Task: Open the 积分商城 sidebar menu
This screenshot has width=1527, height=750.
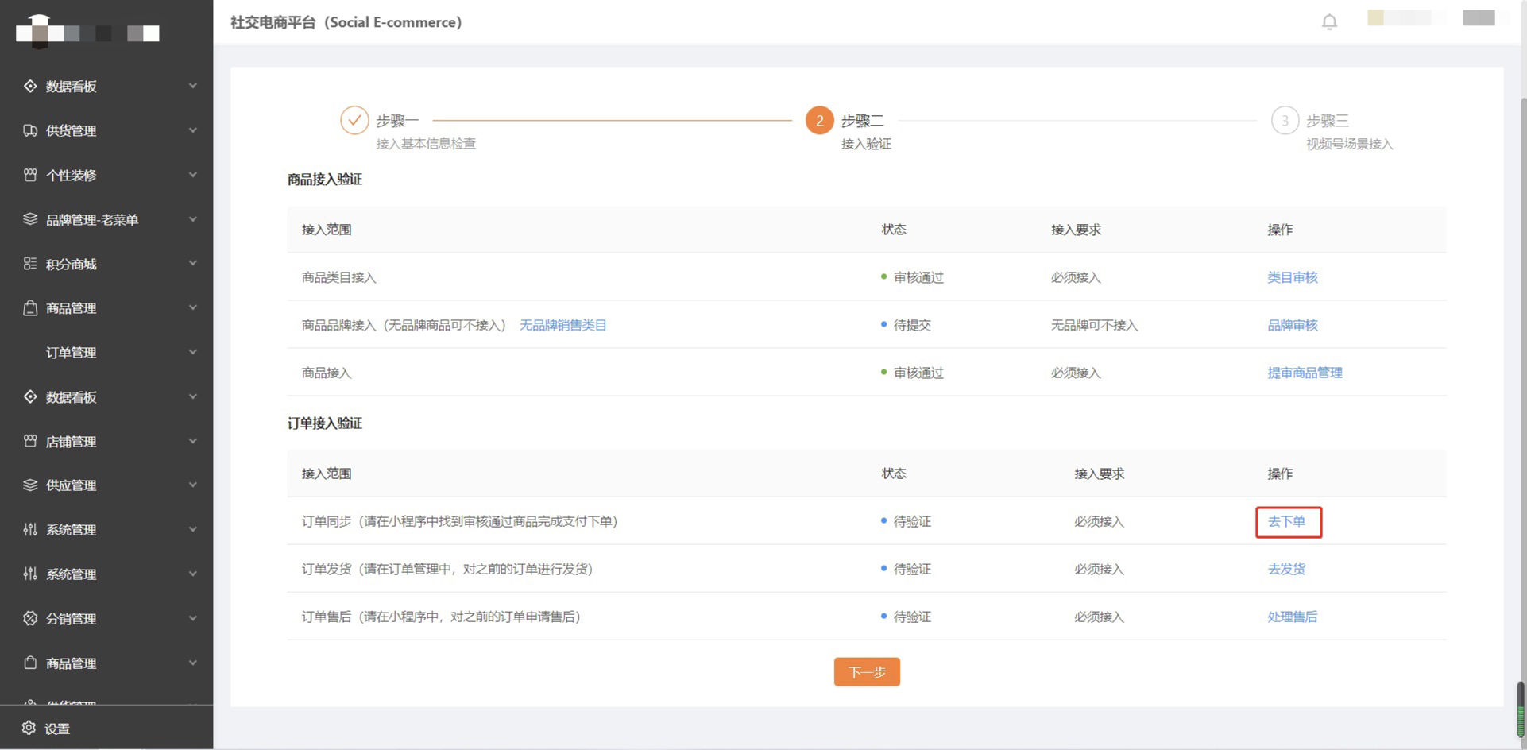Action: coord(106,264)
